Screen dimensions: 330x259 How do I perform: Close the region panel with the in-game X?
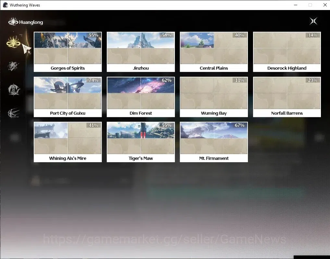pos(313,21)
